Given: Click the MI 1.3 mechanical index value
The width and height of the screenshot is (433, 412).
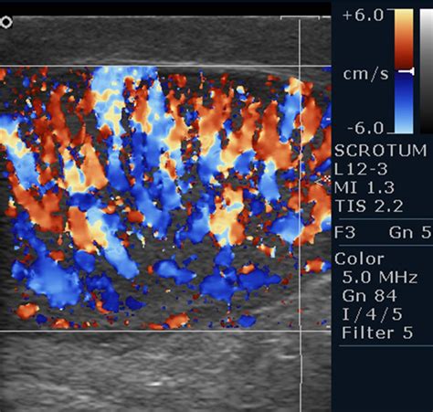Looking at the screenshot, I should 364,187.
